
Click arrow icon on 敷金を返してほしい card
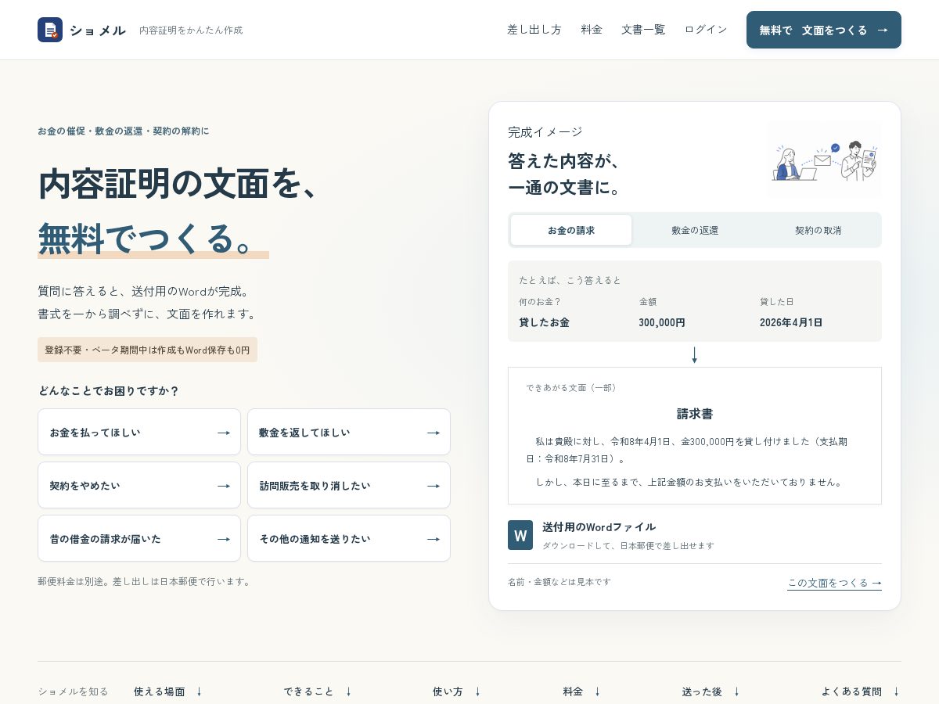click(x=433, y=433)
